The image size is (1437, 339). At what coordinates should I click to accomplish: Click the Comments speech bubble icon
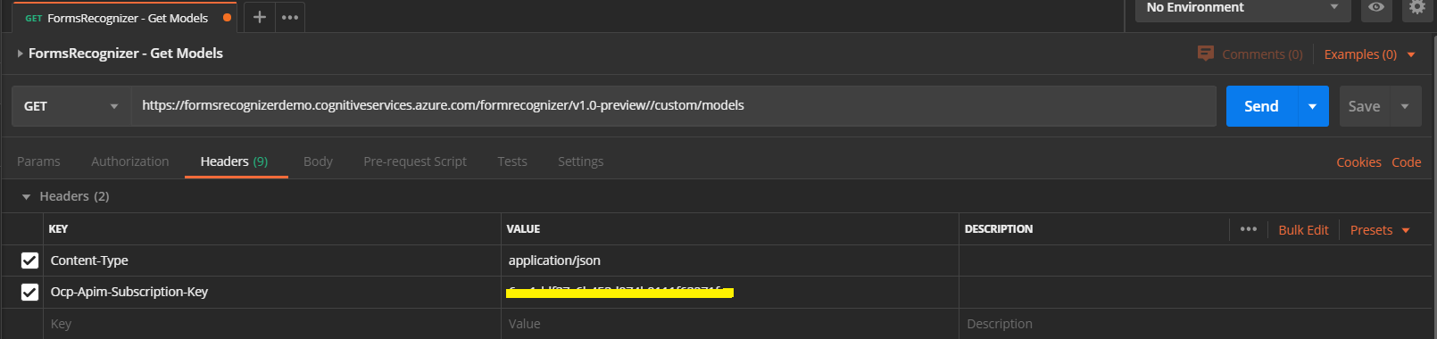[x=1206, y=54]
